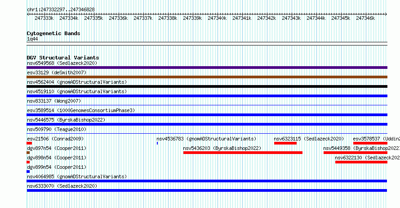Select the red nsv6322130 variant bar
Image resolution: width=400 pixels, height=208 pixels.
click(361, 162)
